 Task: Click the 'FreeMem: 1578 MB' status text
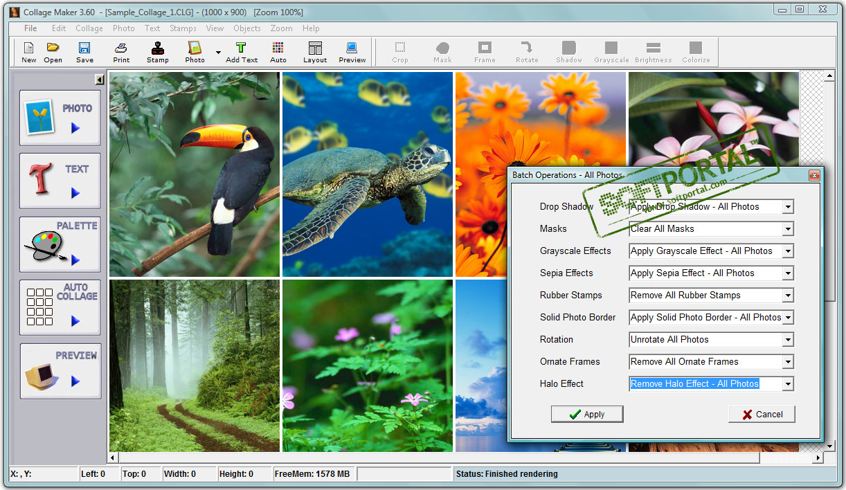pos(312,474)
